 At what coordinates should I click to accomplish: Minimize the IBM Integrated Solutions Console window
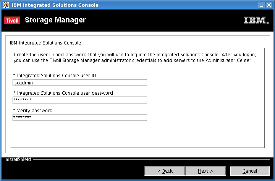click(x=261, y=5)
